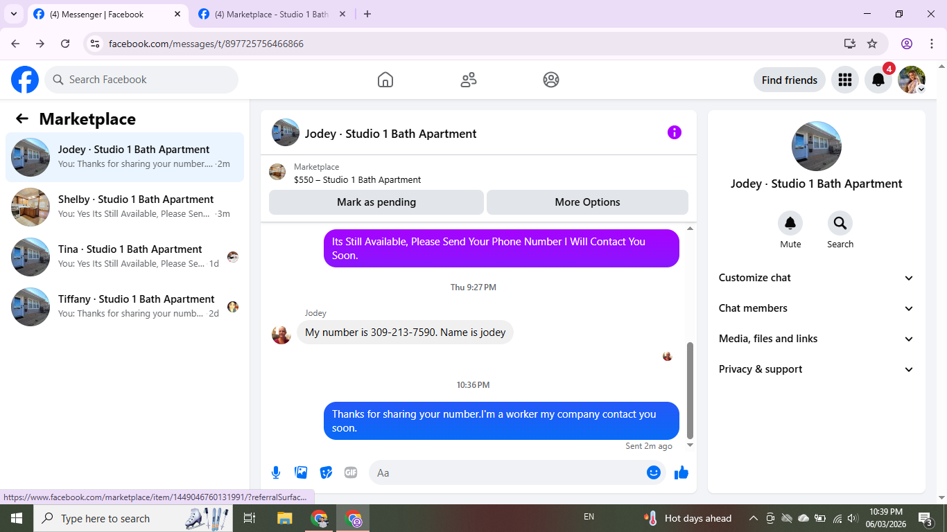
Task: Send a thumbs-up like
Action: (x=681, y=472)
